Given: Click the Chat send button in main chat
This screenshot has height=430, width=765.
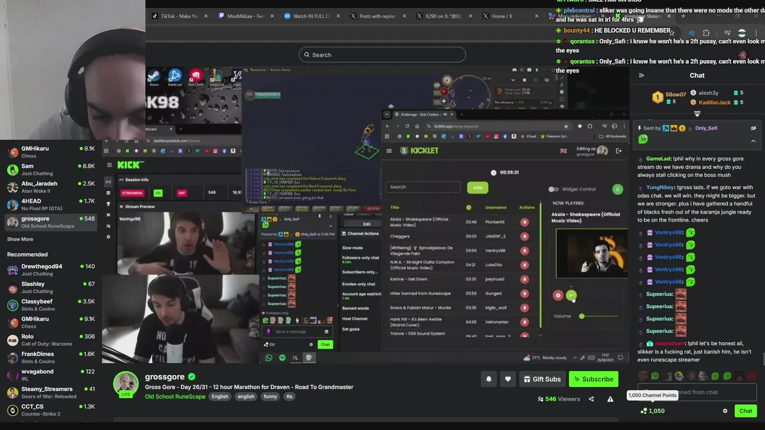Looking at the screenshot, I should [746, 411].
